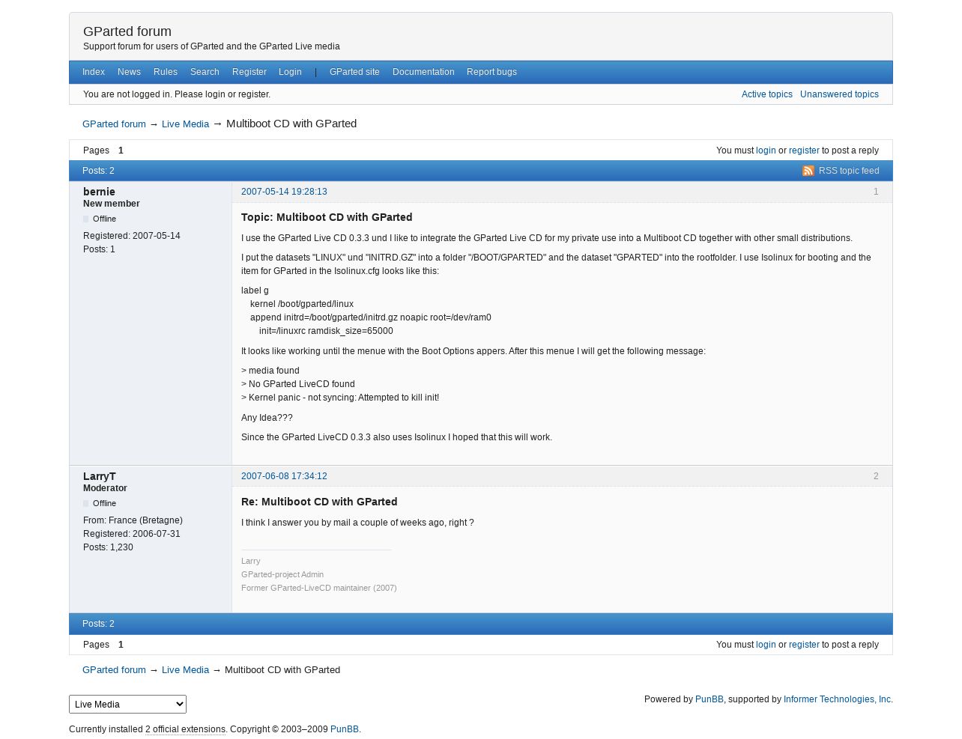Click the text 'No GParted LiveCD found'
962x739 pixels.
pyautogui.click(x=301, y=384)
